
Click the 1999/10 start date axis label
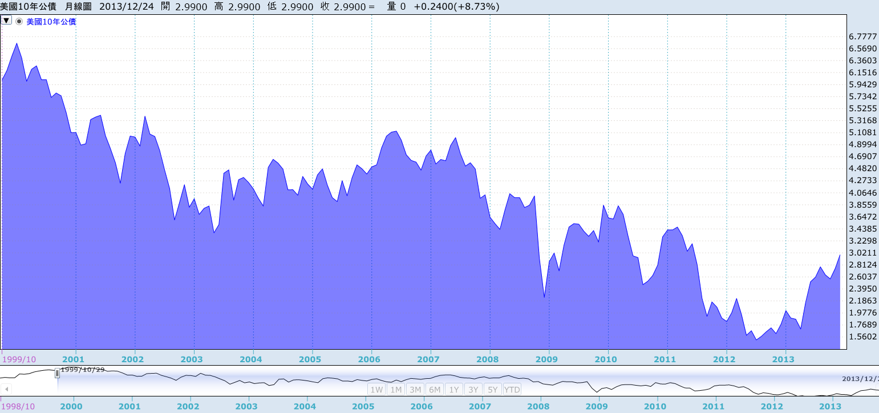19,359
